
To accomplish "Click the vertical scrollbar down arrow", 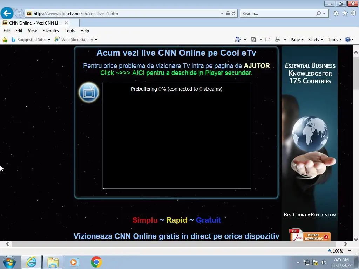I will point(356,239).
